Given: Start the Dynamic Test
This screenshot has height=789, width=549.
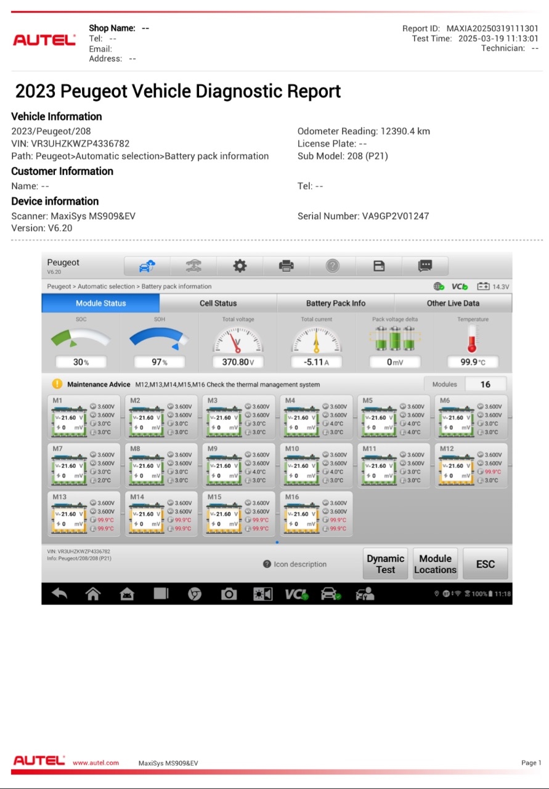Looking at the screenshot, I should pos(386,564).
